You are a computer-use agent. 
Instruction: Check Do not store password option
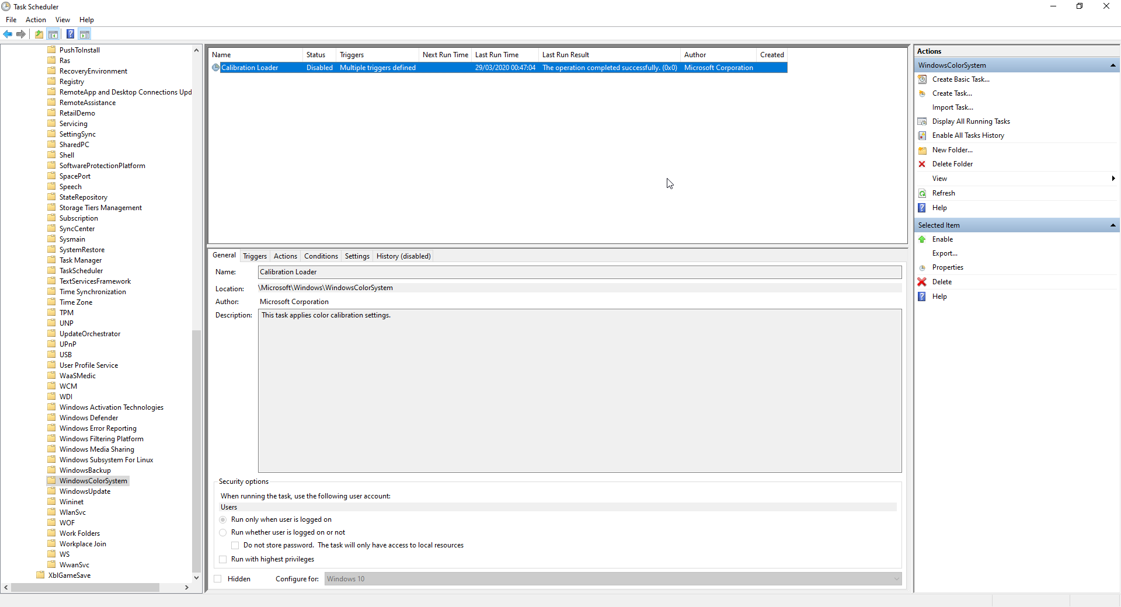(235, 545)
